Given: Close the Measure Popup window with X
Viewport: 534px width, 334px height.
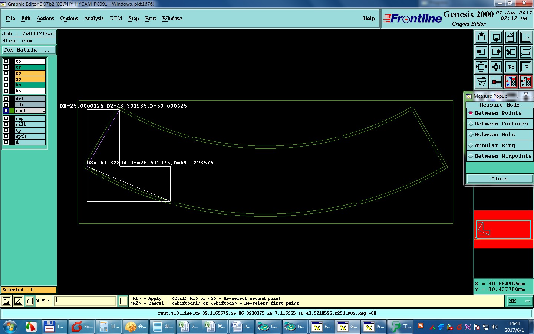Looking at the screenshot, I should tap(526, 95).
